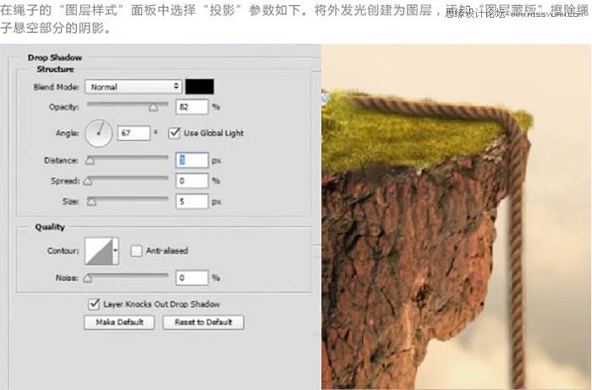Click the Angle dial control
Image resolution: width=592 pixels, height=390 pixels.
click(x=99, y=133)
